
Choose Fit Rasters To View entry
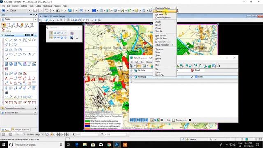point(163,42)
